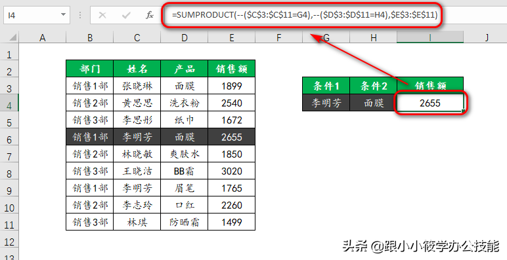The height and width of the screenshot is (260, 507).
Task: Click sales value 1499
Action: tap(232, 222)
